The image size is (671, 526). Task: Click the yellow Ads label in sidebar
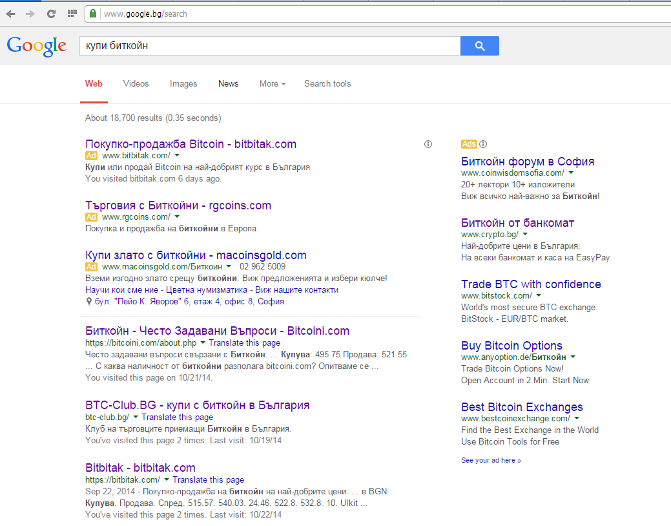[469, 144]
